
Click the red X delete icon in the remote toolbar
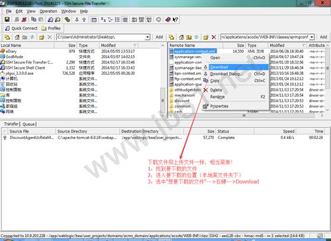pos(214,37)
